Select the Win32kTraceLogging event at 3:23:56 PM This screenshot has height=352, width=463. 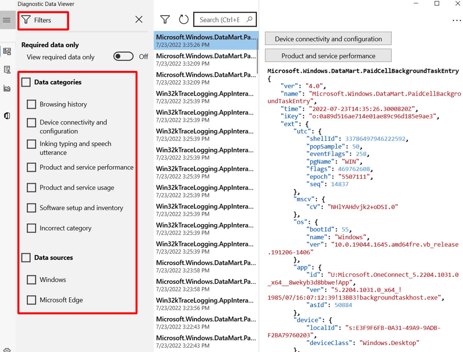point(206,304)
